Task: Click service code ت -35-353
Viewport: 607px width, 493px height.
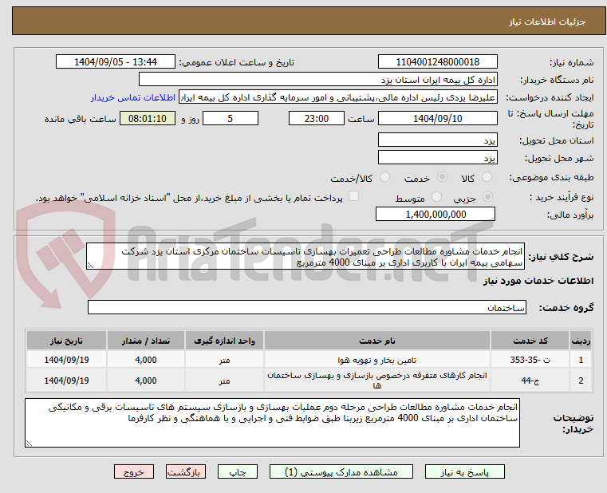Action: pyautogui.click(x=530, y=360)
